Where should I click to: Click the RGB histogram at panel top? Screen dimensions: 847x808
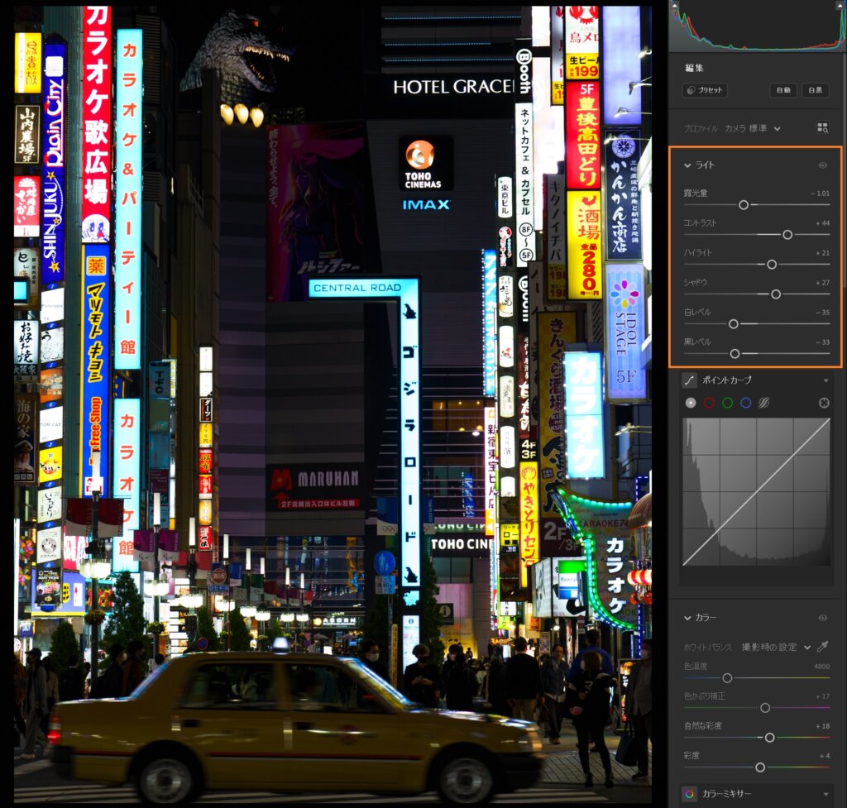pyautogui.click(x=758, y=26)
